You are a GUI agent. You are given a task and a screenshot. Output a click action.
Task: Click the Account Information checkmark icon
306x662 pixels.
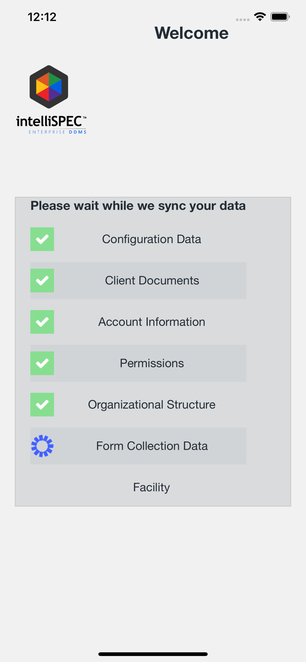pos(42,322)
